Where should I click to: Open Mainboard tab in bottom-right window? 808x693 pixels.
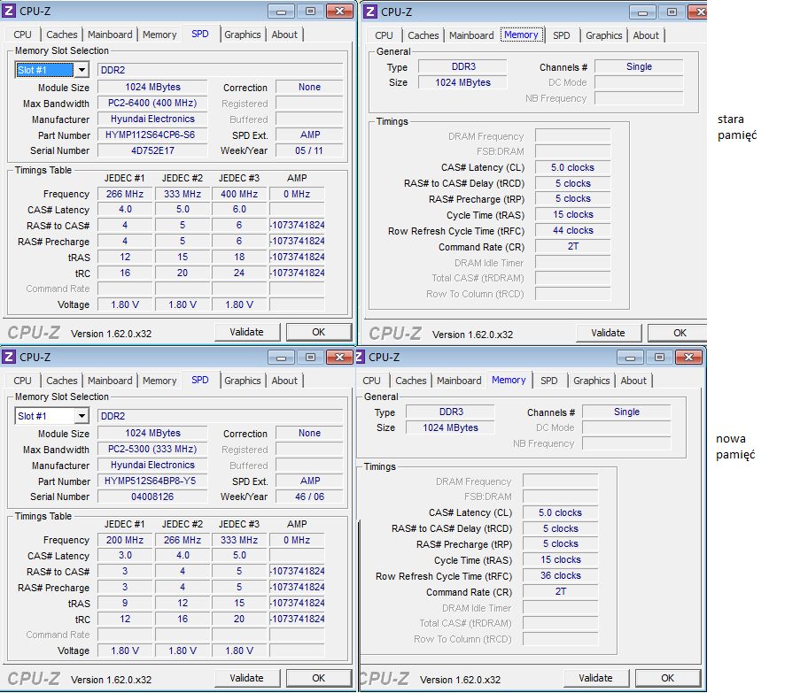(459, 381)
